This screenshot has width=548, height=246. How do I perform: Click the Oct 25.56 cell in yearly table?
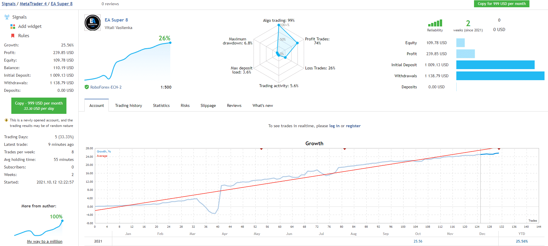tap(418, 241)
